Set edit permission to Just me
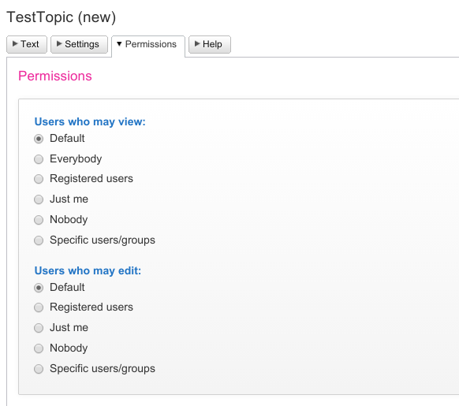Screen dimensions: 459x406 [39, 328]
